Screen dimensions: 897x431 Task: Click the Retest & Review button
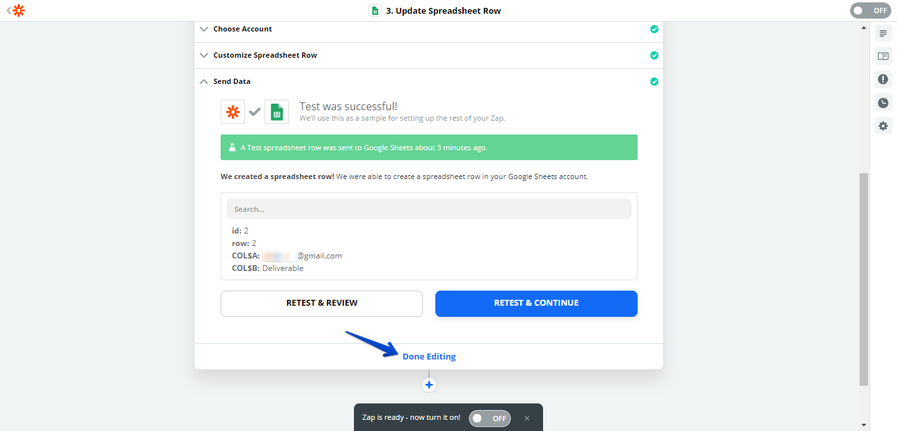coord(322,303)
